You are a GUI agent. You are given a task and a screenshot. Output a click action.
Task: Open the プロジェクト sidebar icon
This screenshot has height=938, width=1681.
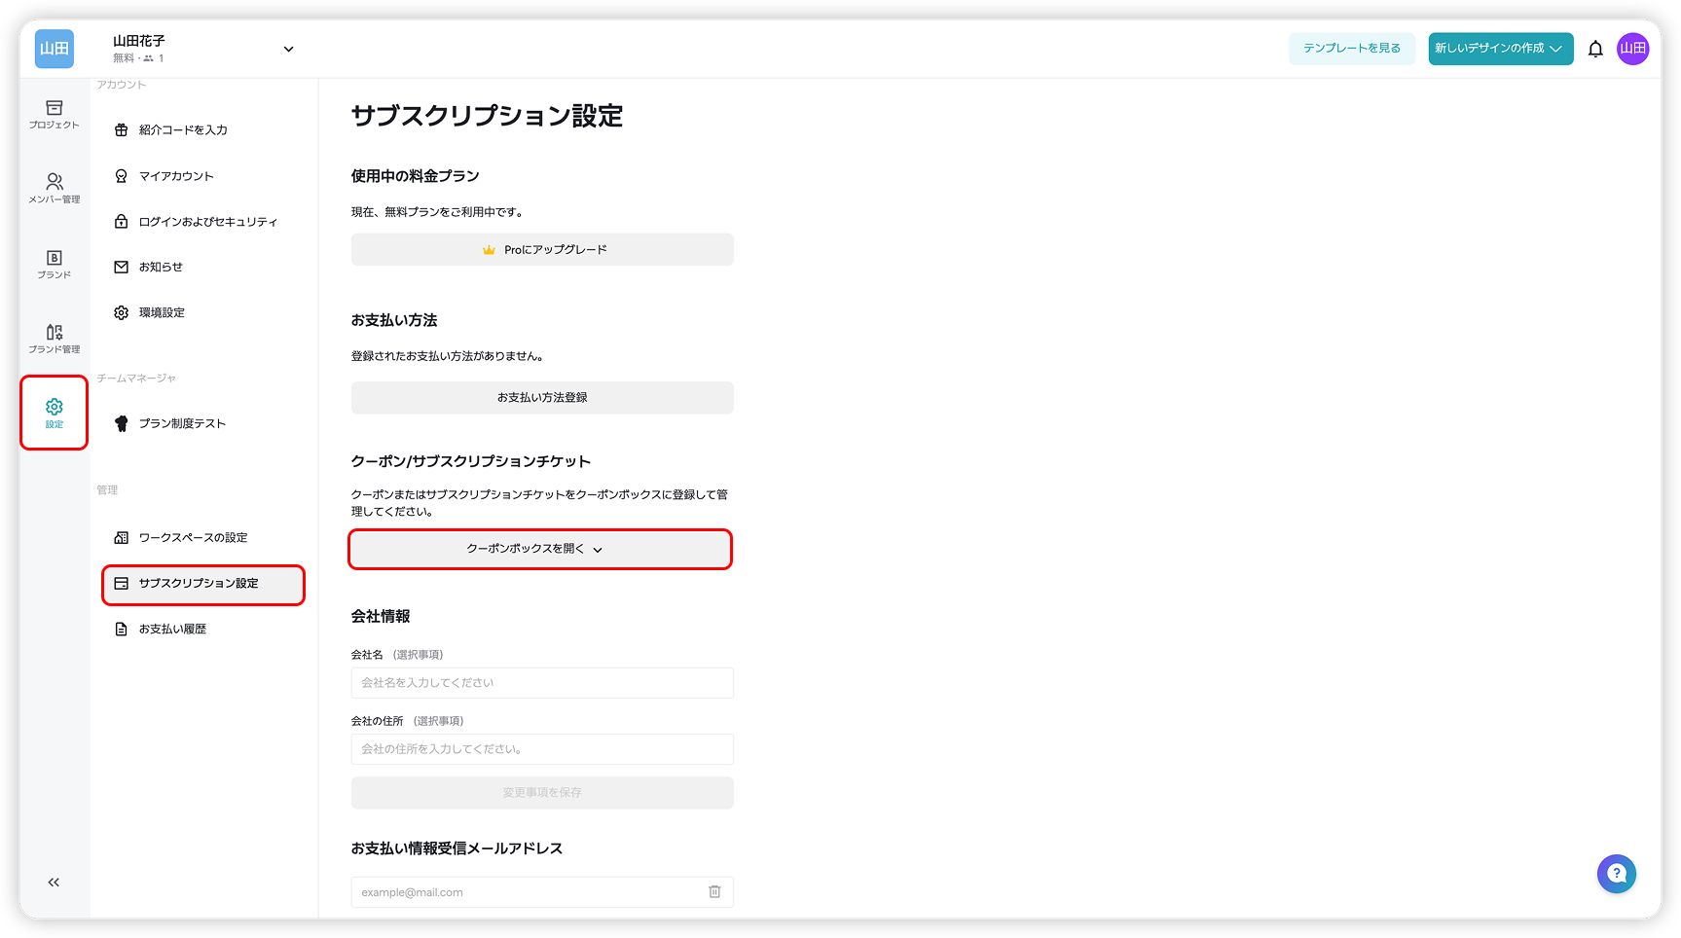(x=55, y=116)
